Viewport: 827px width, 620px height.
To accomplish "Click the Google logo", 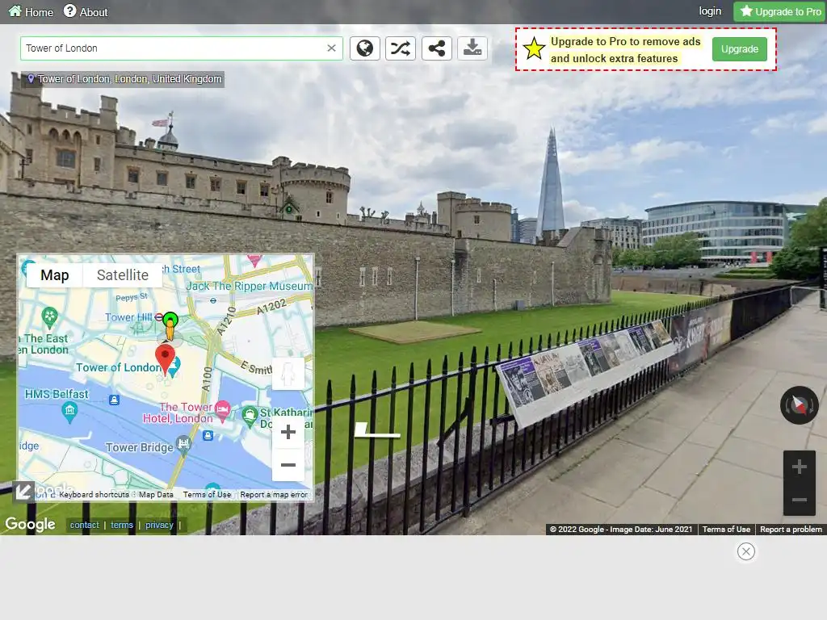I will [30, 524].
